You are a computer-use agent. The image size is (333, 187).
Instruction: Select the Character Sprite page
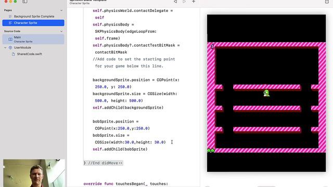[x=33, y=23]
